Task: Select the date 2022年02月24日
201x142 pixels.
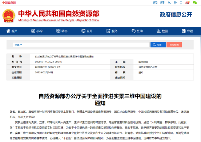Action: (44, 73)
